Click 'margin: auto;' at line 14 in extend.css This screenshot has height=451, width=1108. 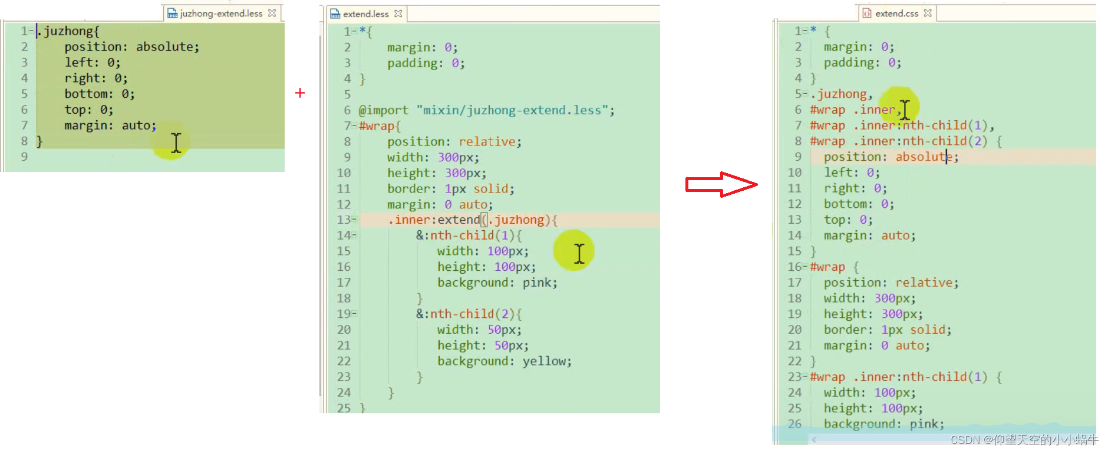[869, 236]
